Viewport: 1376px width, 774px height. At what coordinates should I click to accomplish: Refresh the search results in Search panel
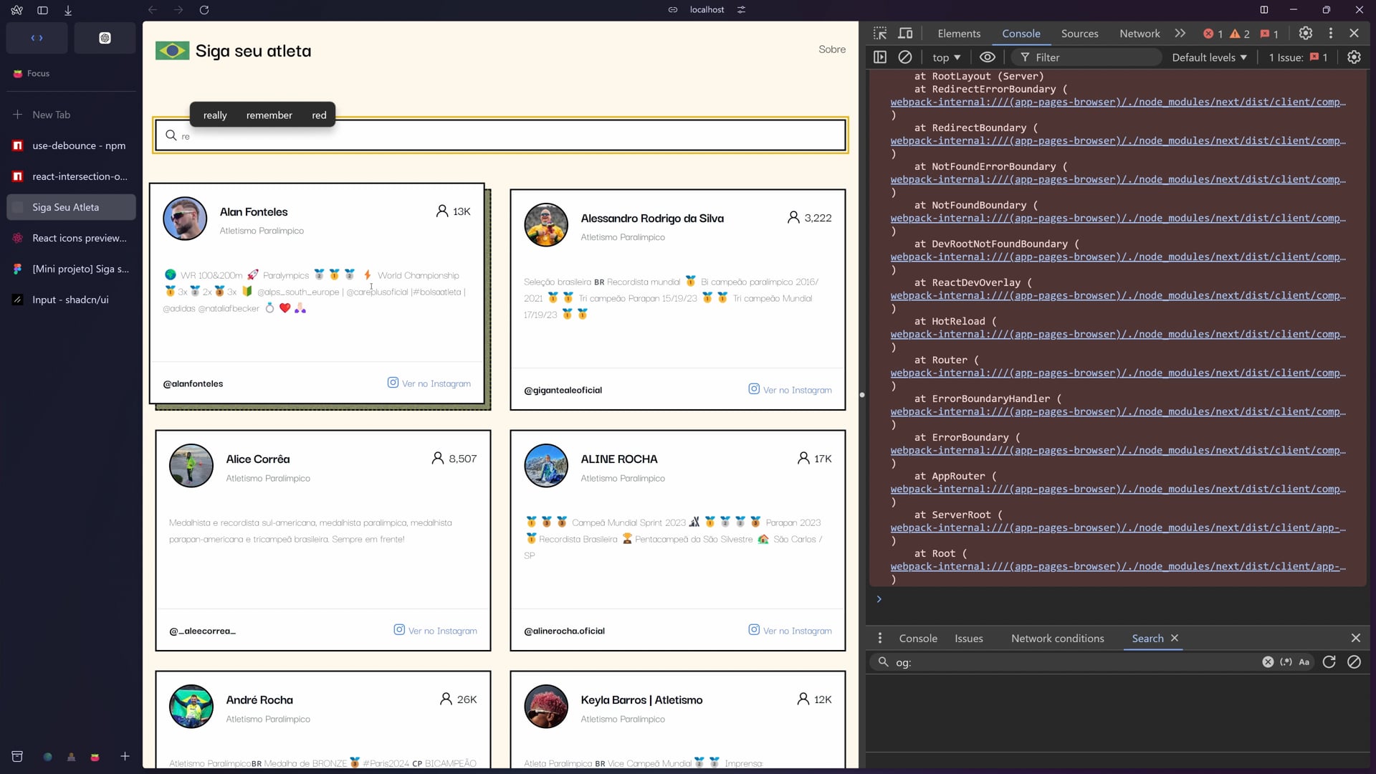[1329, 662]
